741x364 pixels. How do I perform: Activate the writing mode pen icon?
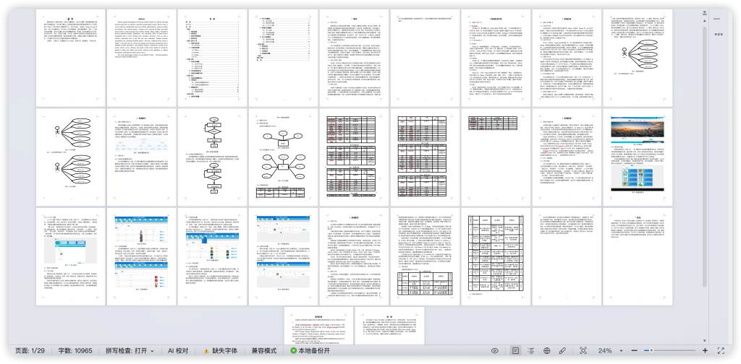pyautogui.click(x=562, y=351)
